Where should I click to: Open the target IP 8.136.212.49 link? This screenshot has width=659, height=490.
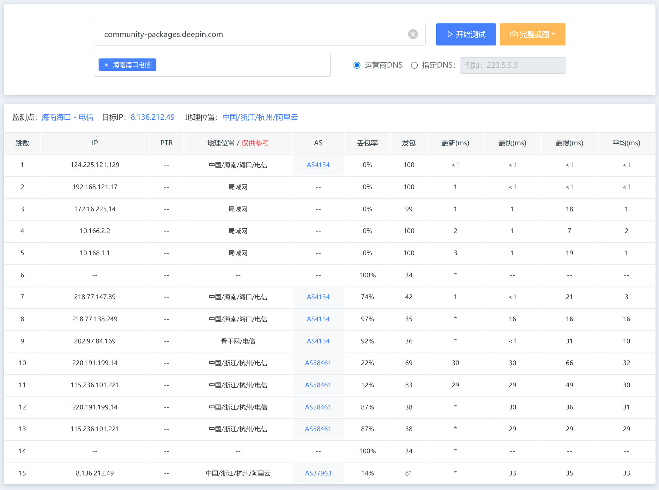153,117
